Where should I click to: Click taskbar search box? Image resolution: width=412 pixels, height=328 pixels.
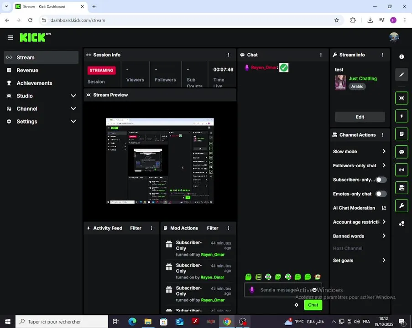(62, 322)
